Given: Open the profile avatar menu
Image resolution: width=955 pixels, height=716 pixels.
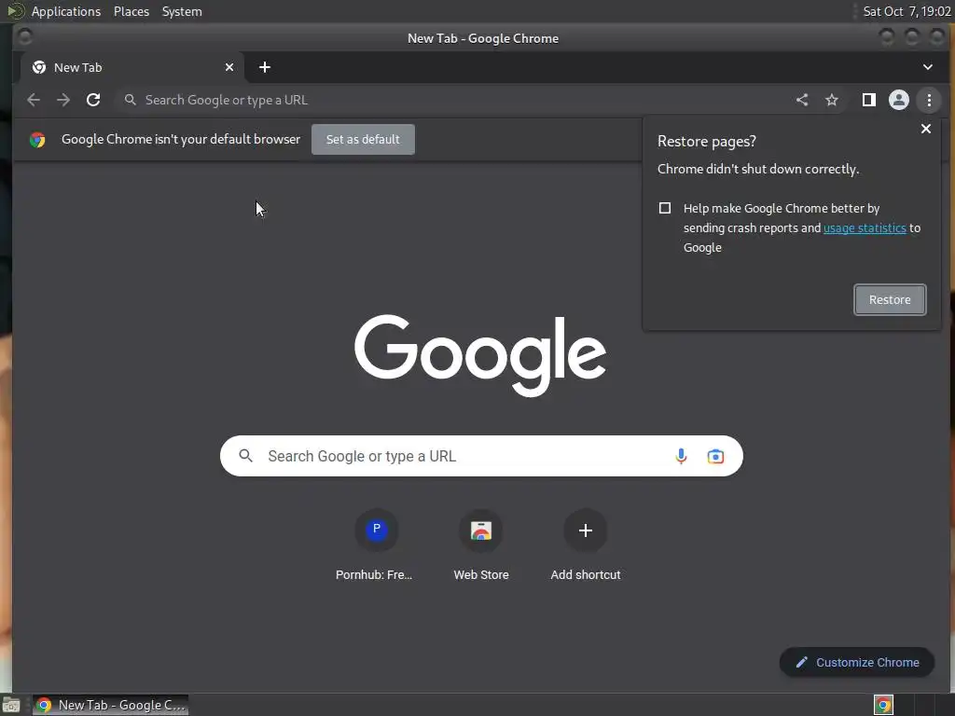Looking at the screenshot, I should (x=899, y=100).
